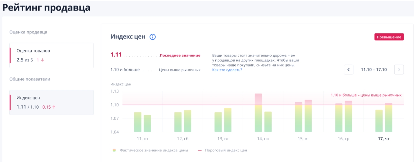414x162 pixels.
Task: Click the Рейтинг продавца page heading
Action: pyautogui.click(x=46, y=7)
